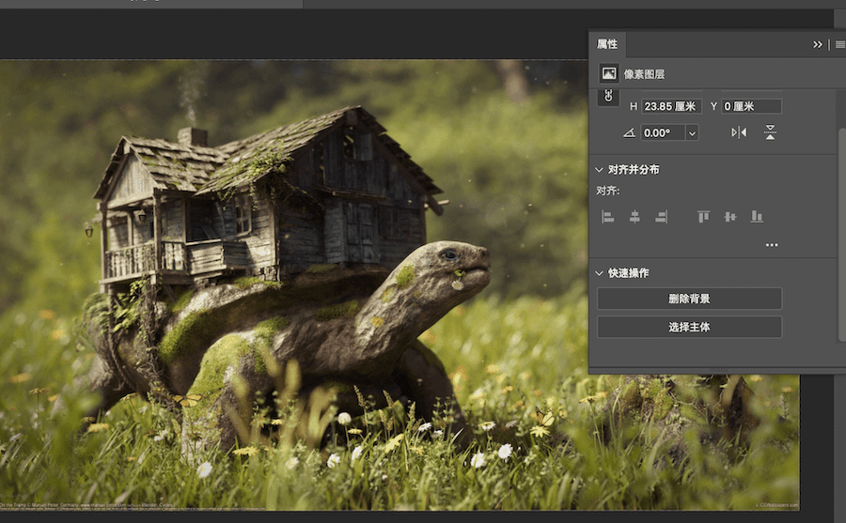Image resolution: width=846 pixels, height=523 pixels.
Task: Click the 删除背景 button
Action: [x=689, y=299]
